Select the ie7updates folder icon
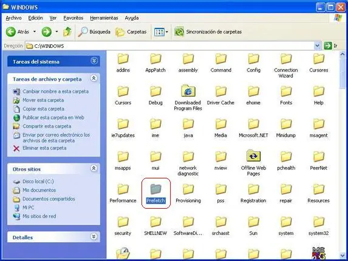This screenshot has width=348, height=261. click(x=123, y=124)
